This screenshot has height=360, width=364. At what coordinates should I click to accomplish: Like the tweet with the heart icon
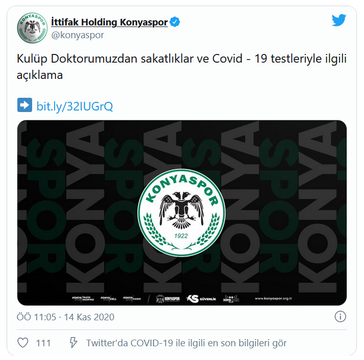[x=23, y=342]
